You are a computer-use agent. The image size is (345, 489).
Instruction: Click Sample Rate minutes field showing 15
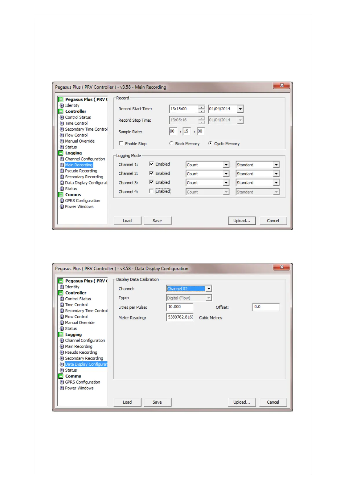click(187, 131)
